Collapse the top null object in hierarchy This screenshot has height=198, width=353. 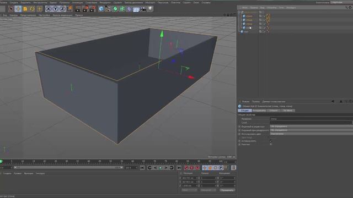(239, 12)
